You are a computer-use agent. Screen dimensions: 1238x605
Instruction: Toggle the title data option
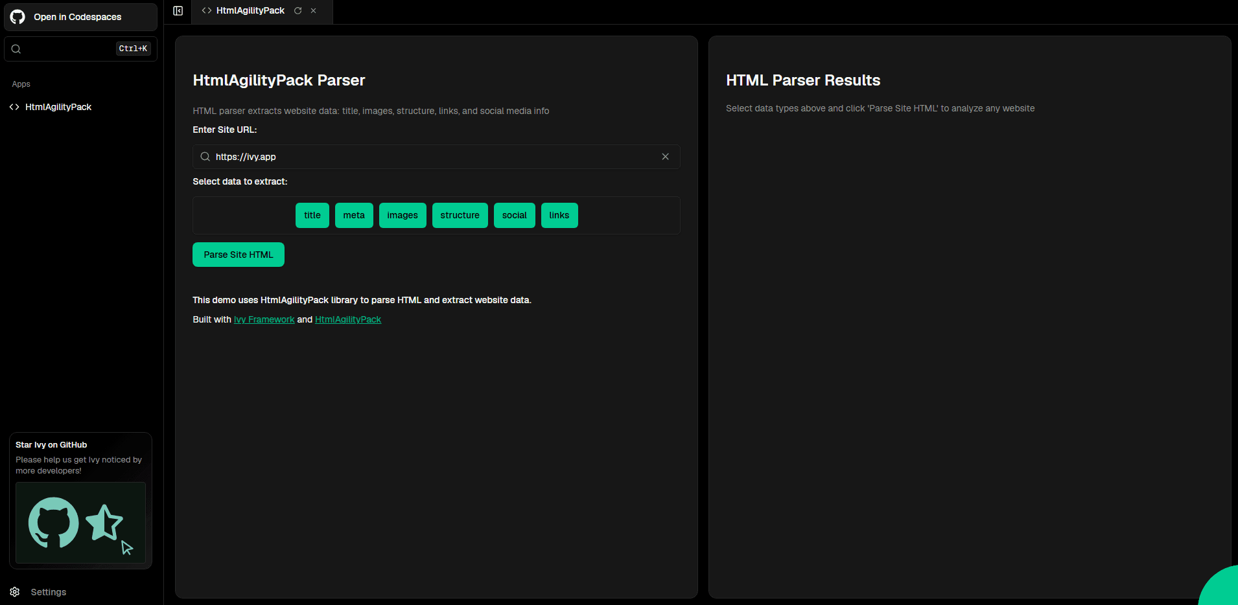[x=312, y=216]
